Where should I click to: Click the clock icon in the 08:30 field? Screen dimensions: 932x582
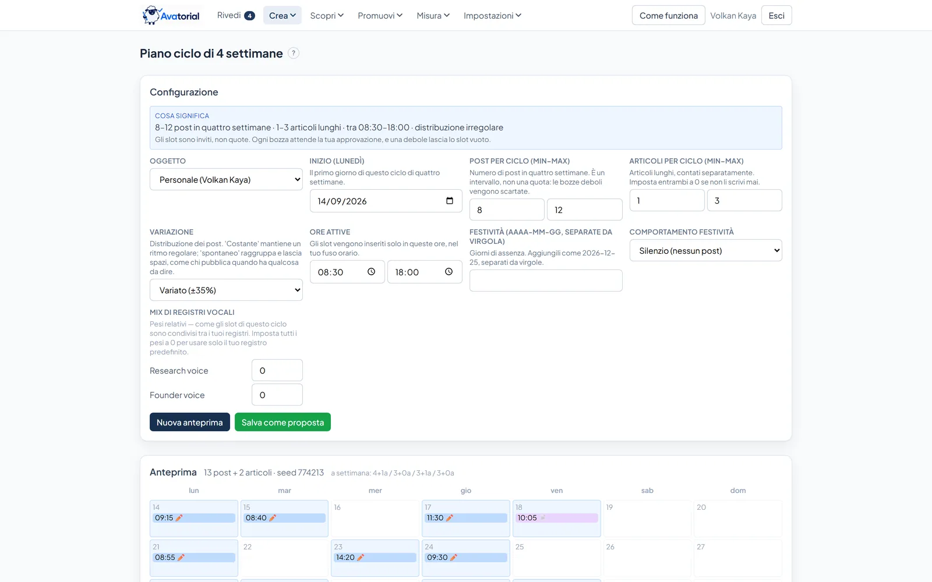click(x=371, y=272)
